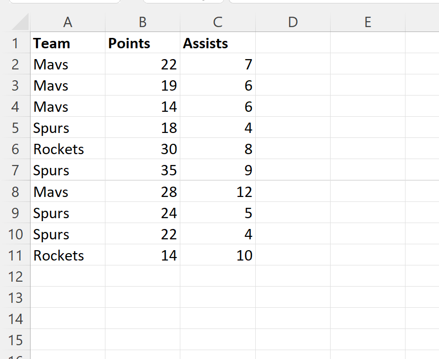The width and height of the screenshot is (439, 359).
Task: Select the cell containing 35 points
Action: coord(142,170)
